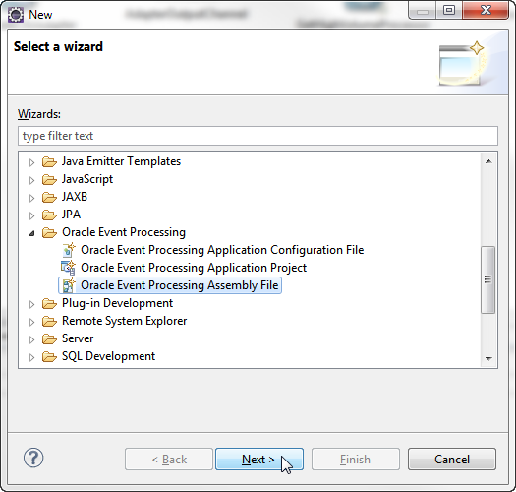Click the Cancel button
The width and height of the screenshot is (516, 492).
click(x=452, y=460)
